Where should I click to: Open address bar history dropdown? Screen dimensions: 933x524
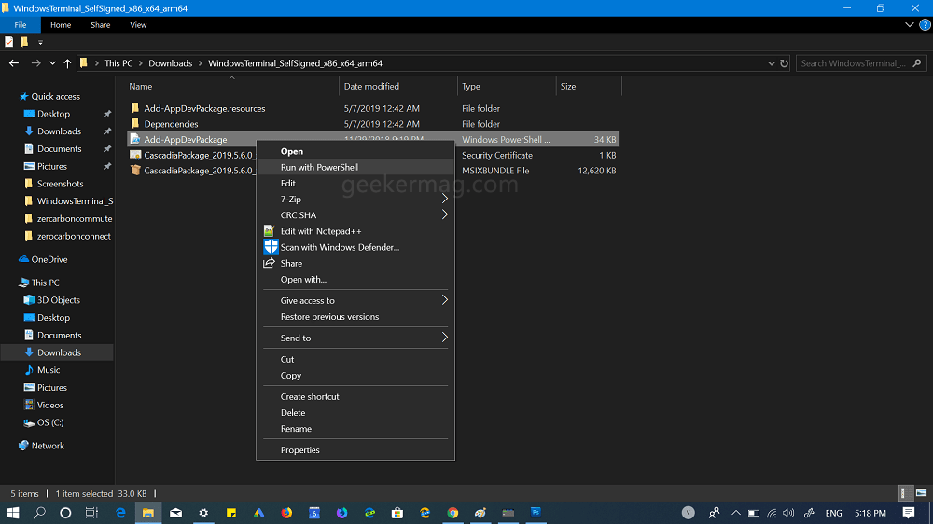[772, 63]
